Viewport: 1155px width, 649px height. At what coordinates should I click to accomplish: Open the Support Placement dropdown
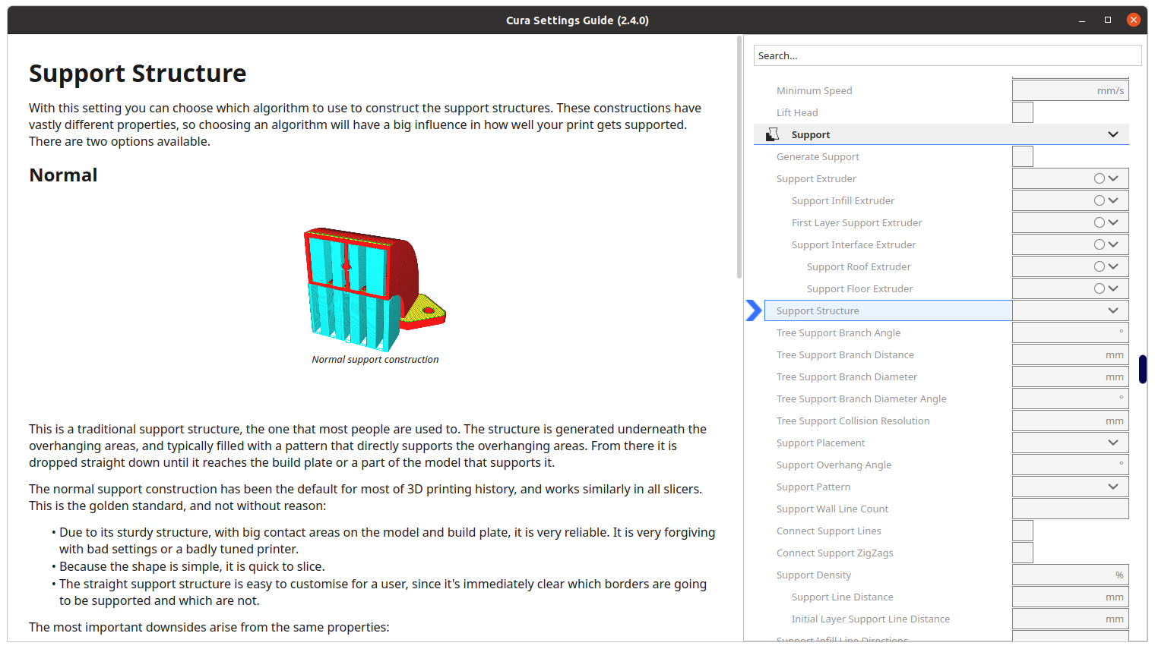click(1070, 443)
